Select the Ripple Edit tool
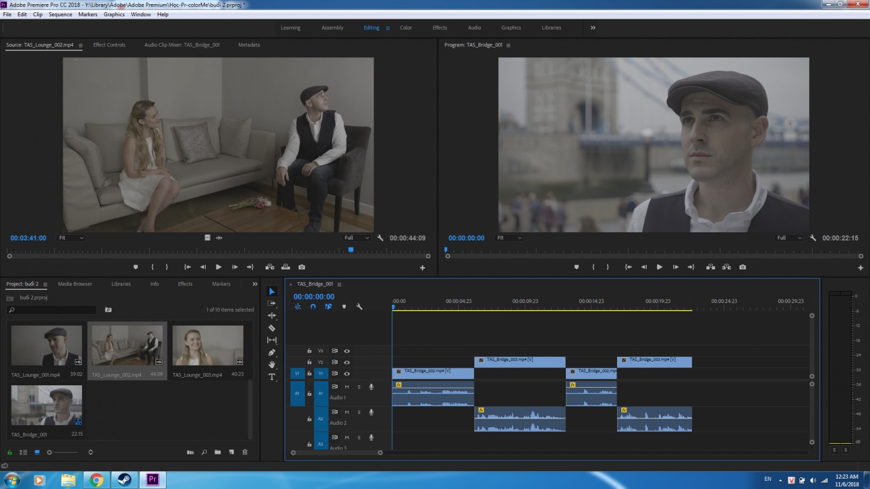Viewport: 870px width, 489px height. (272, 316)
